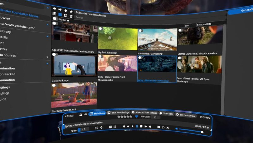Open Main Menu tab
This screenshot has height=143, width=253.
click(x=97, y=114)
